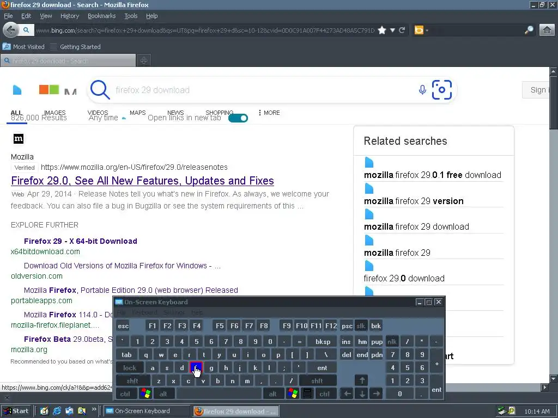Screen dimensions: 558x418
Task: Click the right Windows logo key on the keyboard
Action: pos(293,394)
